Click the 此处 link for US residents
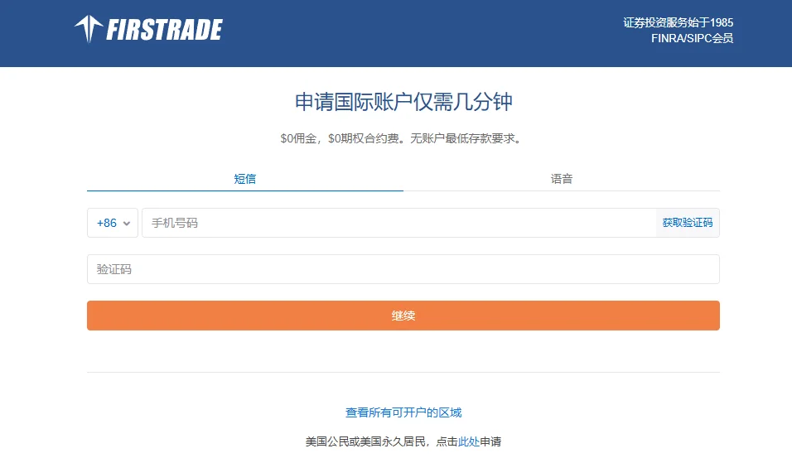 (468, 441)
